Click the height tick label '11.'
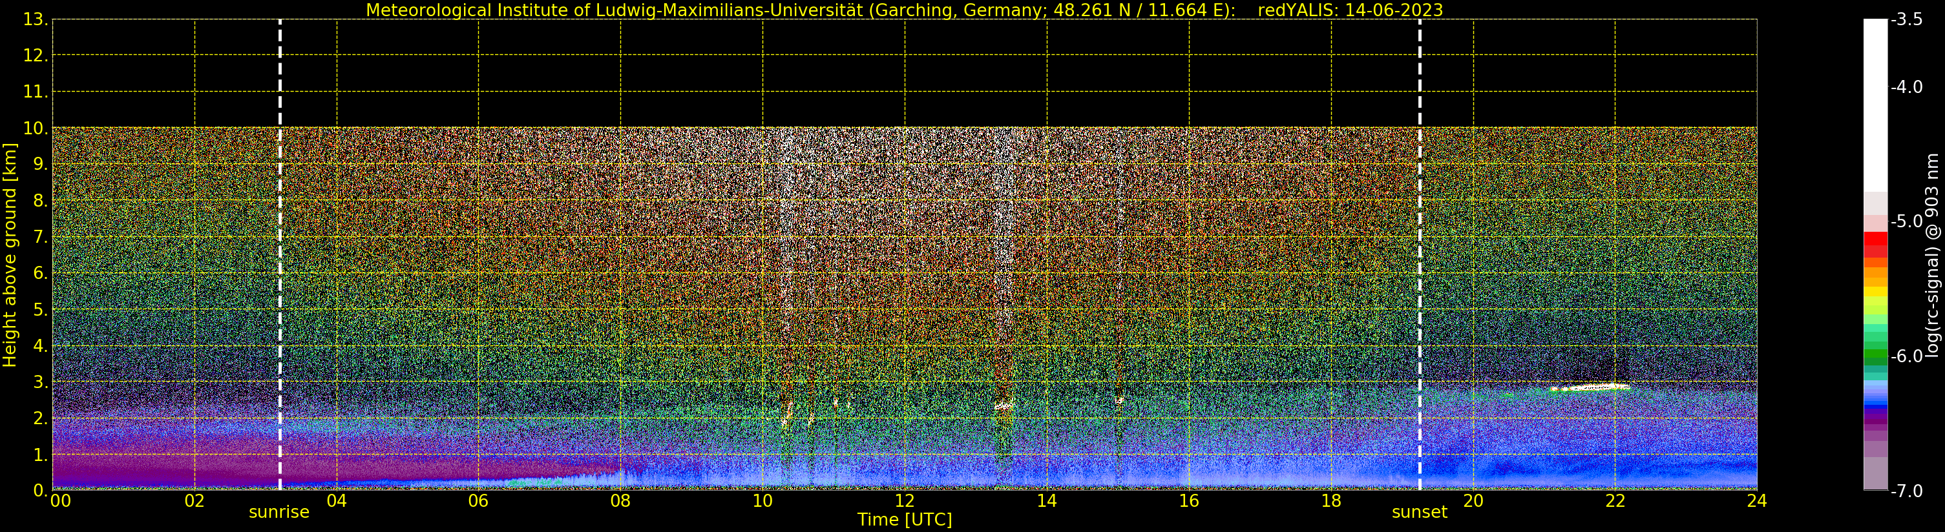Image resolution: width=1945 pixels, height=532 pixels. (36, 92)
